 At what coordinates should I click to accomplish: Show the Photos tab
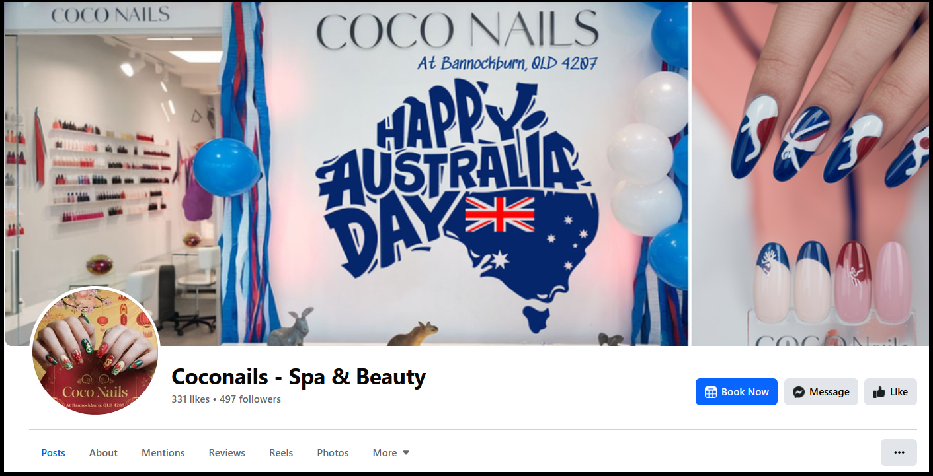(333, 453)
